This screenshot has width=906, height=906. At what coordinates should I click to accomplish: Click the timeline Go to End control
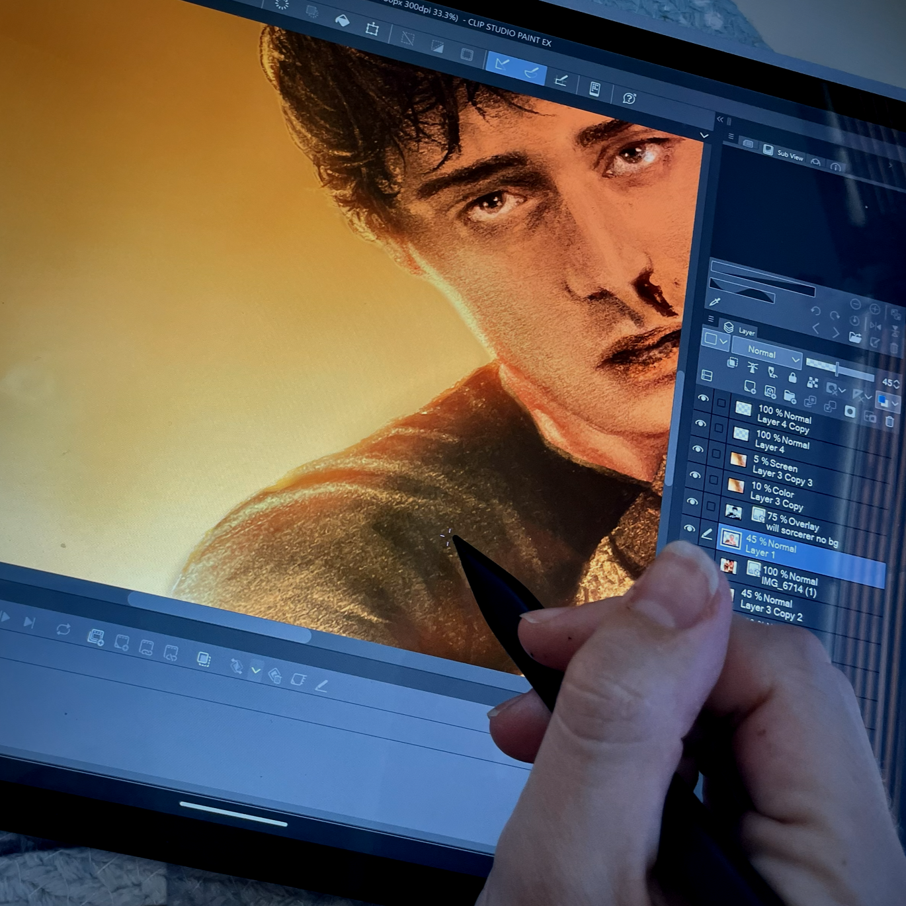point(30,622)
